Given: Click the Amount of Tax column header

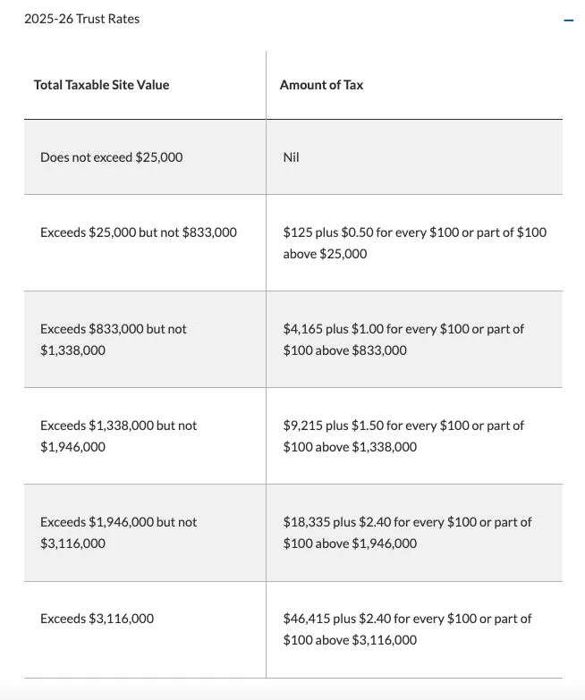Looking at the screenshot, I should [321, 85].
